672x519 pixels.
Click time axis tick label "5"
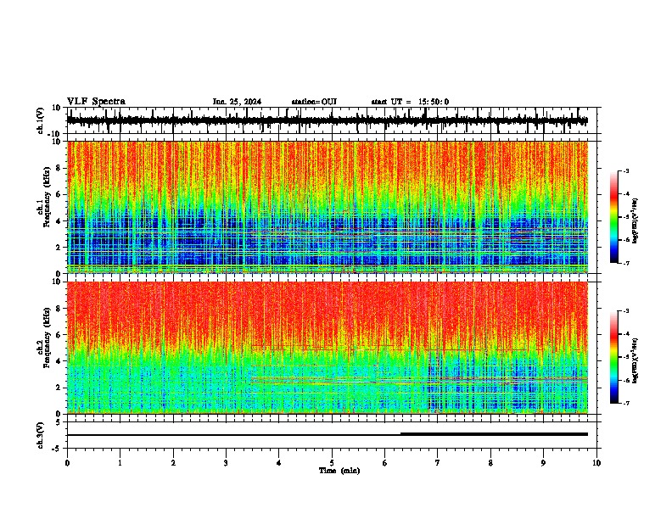click(332, 463)
